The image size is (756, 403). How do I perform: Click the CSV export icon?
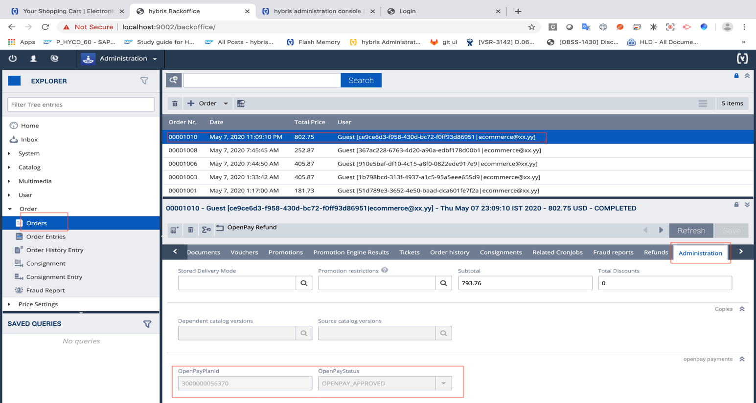click(241, 104)
